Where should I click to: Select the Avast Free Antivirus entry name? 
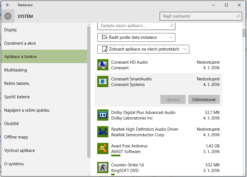coord(129,146)
